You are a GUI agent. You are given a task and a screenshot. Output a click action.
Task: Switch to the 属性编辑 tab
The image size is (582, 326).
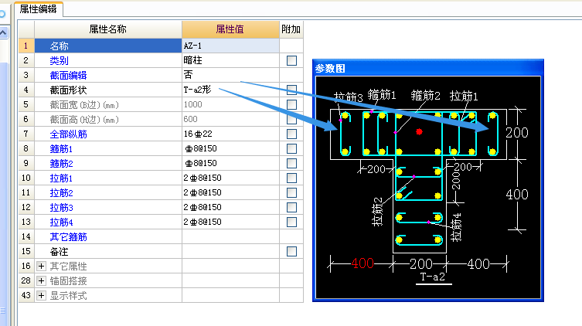(x=38, y=9)
